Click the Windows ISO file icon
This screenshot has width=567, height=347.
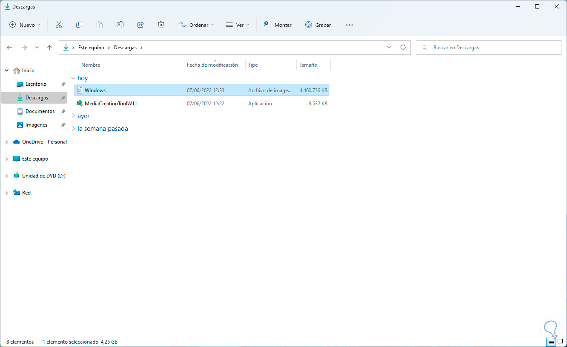[80, 90]
